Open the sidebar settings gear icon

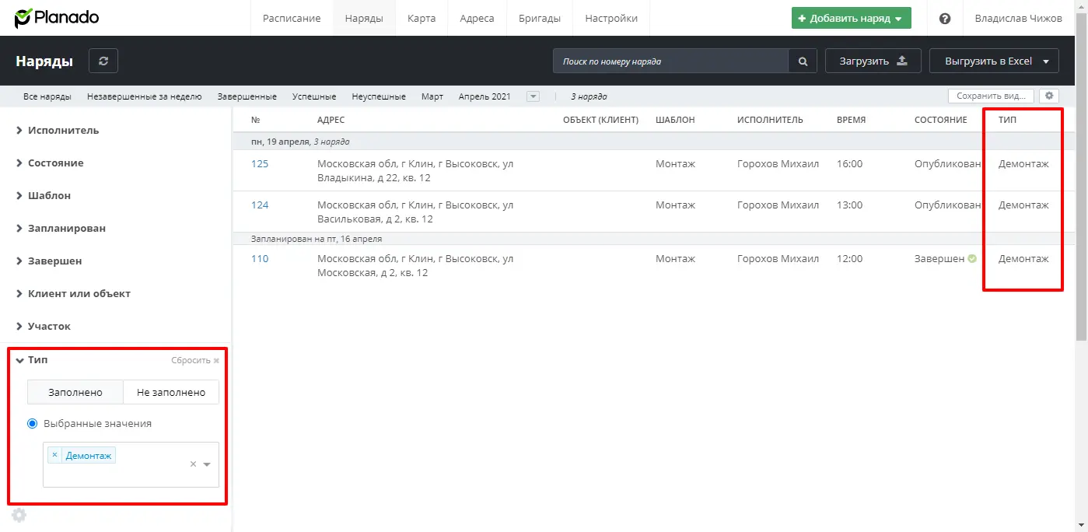click(19, 515)
